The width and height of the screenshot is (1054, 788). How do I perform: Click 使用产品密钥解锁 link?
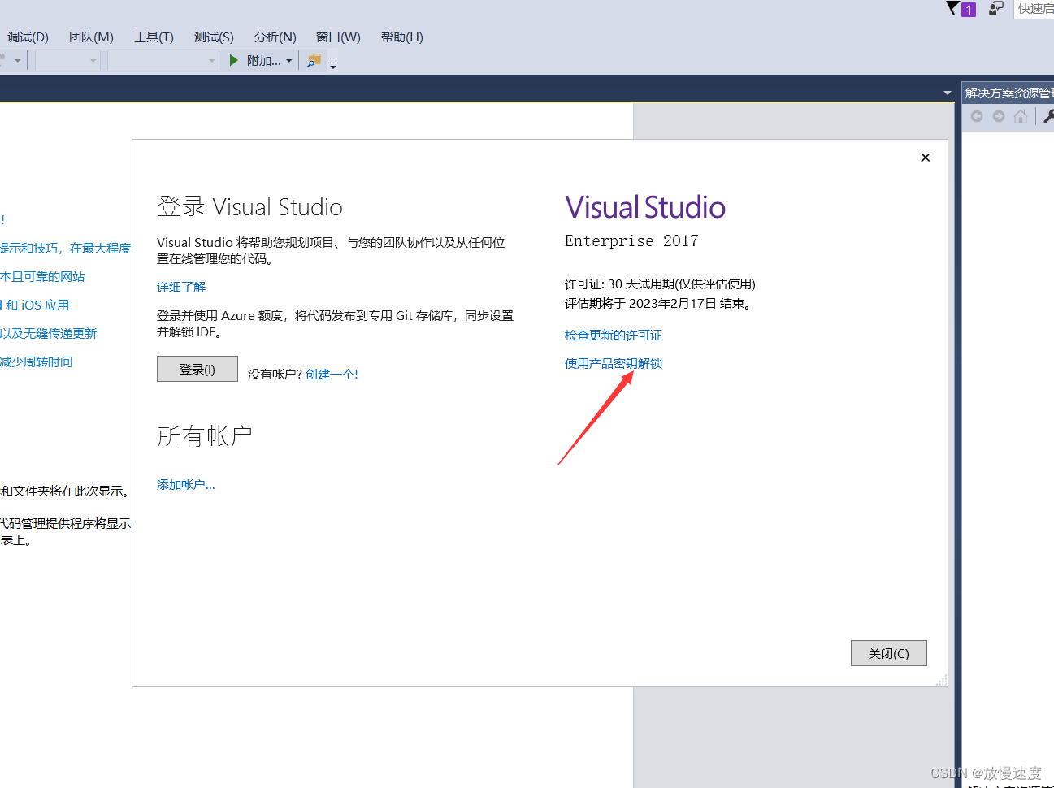614,363
